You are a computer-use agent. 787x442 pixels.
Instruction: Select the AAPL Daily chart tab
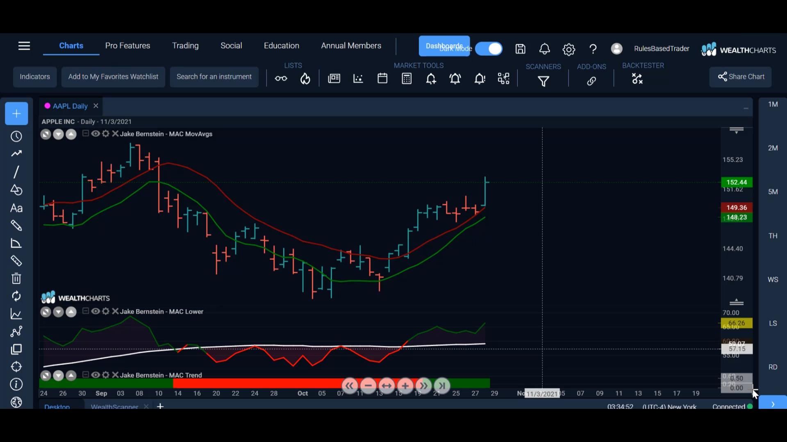click(70, 106)
